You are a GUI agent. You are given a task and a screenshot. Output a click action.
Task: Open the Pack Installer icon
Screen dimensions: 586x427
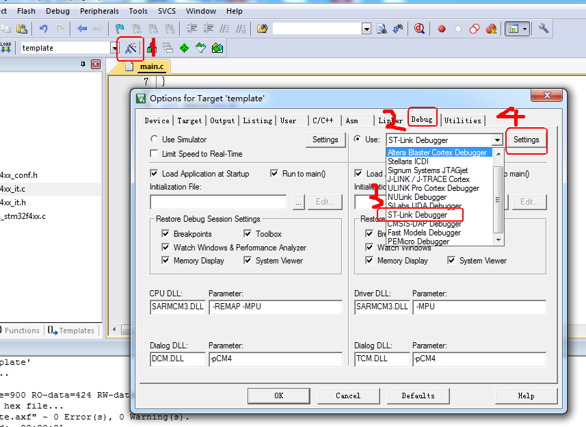coord(217,48)
